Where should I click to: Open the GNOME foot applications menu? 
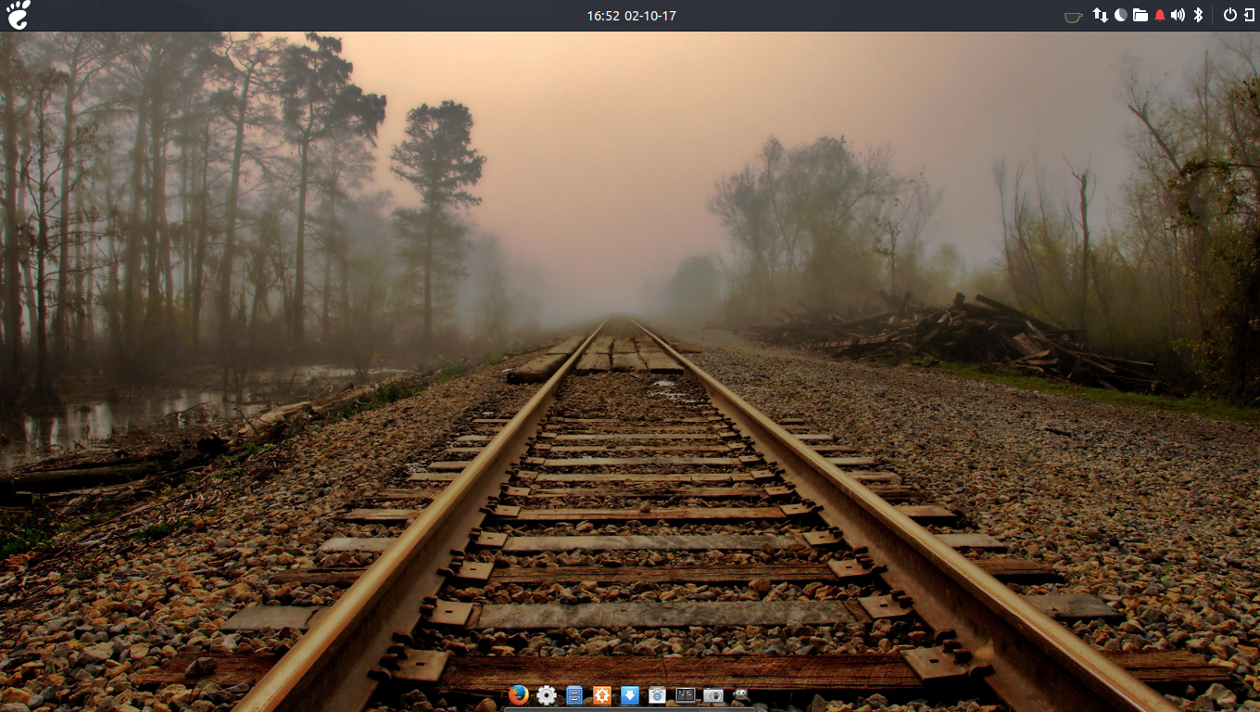pyautogui.click(x=18, y=15)
